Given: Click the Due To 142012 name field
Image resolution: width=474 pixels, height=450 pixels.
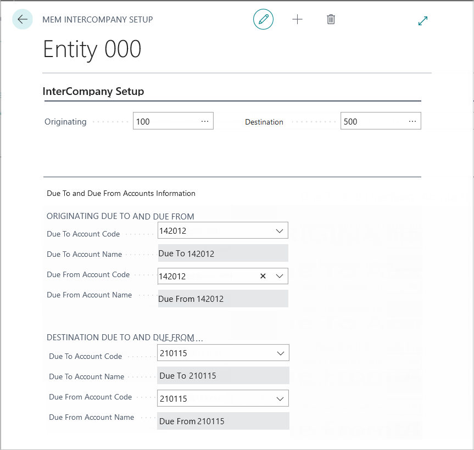Looking at the screenshot, I should click(222, 254).
